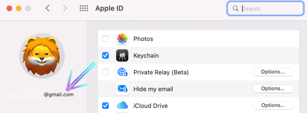Click the Photos app icon
The height and width of the screenshot is (113, 307).
122,39
